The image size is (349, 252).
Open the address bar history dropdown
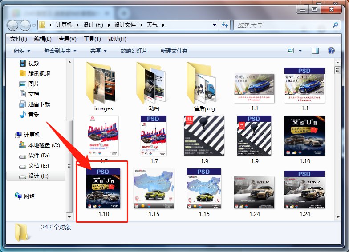(x=215, y=25)
